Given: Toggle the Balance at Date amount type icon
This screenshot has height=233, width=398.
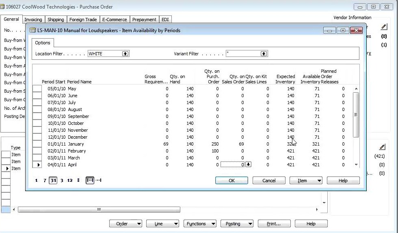Looking at the screenshot, I should [x=98, y=181].
